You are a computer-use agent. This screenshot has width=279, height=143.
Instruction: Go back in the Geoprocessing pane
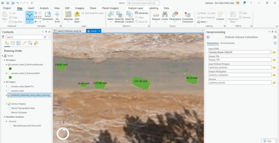pyautogui.click(x=208, y=37)
